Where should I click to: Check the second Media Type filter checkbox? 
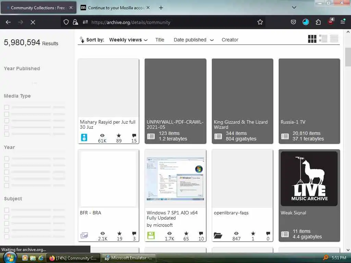(x=7, y=114)
